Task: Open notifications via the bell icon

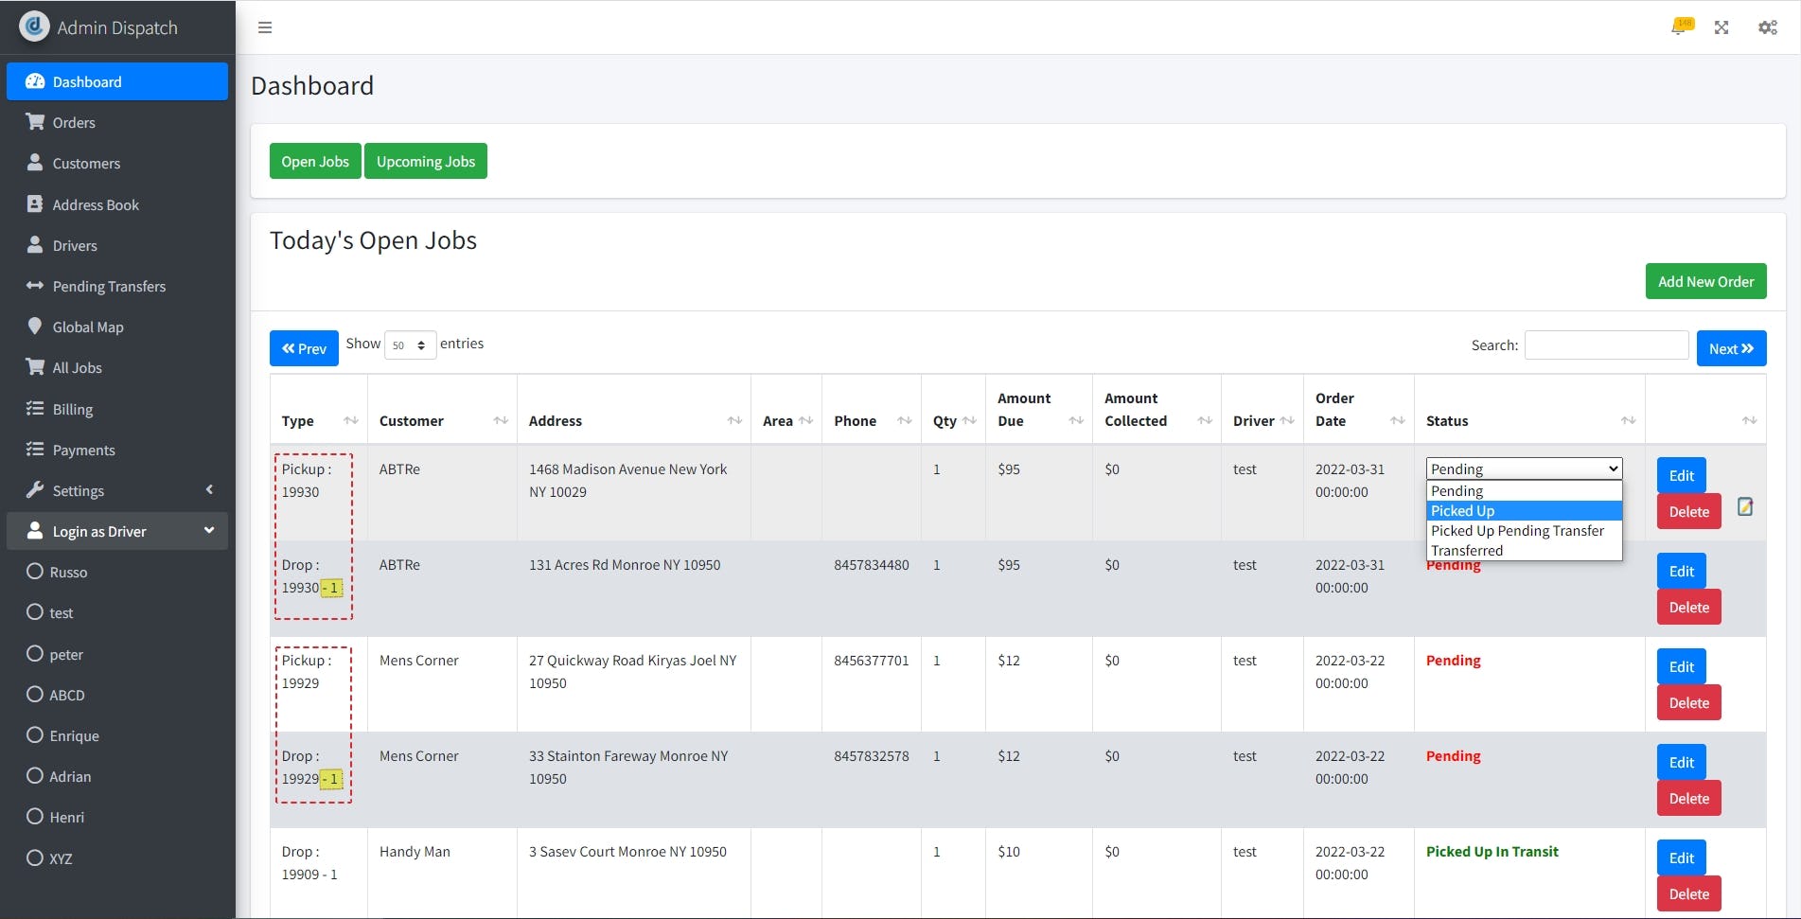Action: pyautogui.click(x=1680, y=27)
